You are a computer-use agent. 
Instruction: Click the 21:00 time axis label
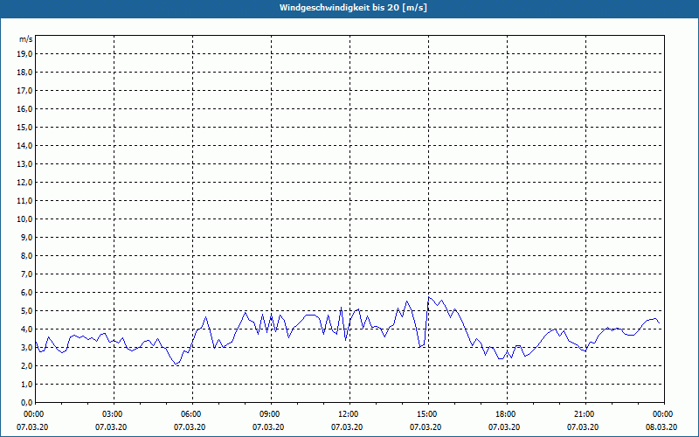tap(585, 414)
